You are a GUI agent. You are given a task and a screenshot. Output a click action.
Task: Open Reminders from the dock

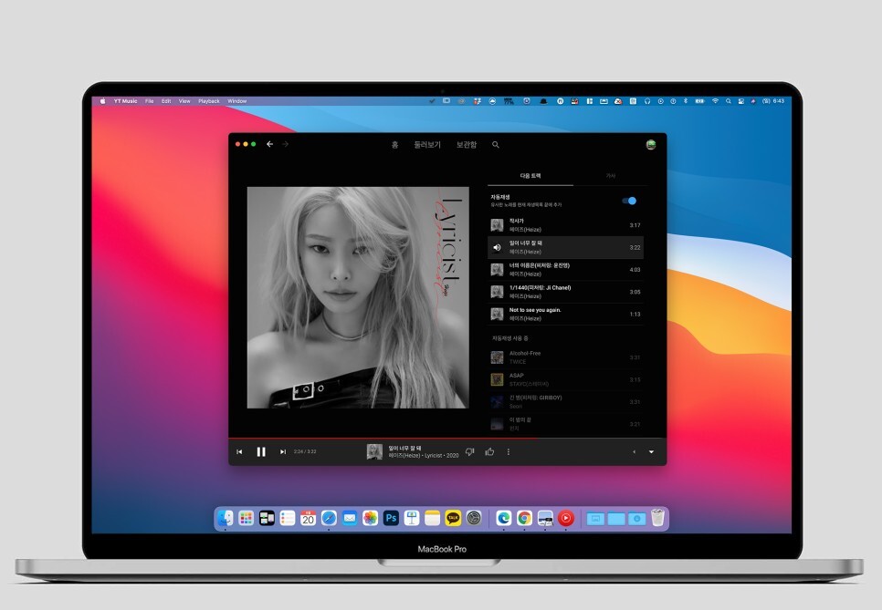288,518
